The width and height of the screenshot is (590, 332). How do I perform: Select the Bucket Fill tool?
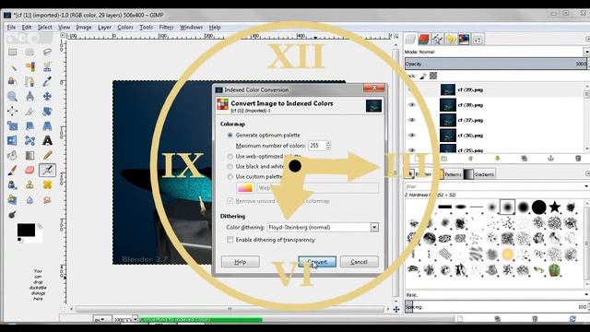coord(12,155)
